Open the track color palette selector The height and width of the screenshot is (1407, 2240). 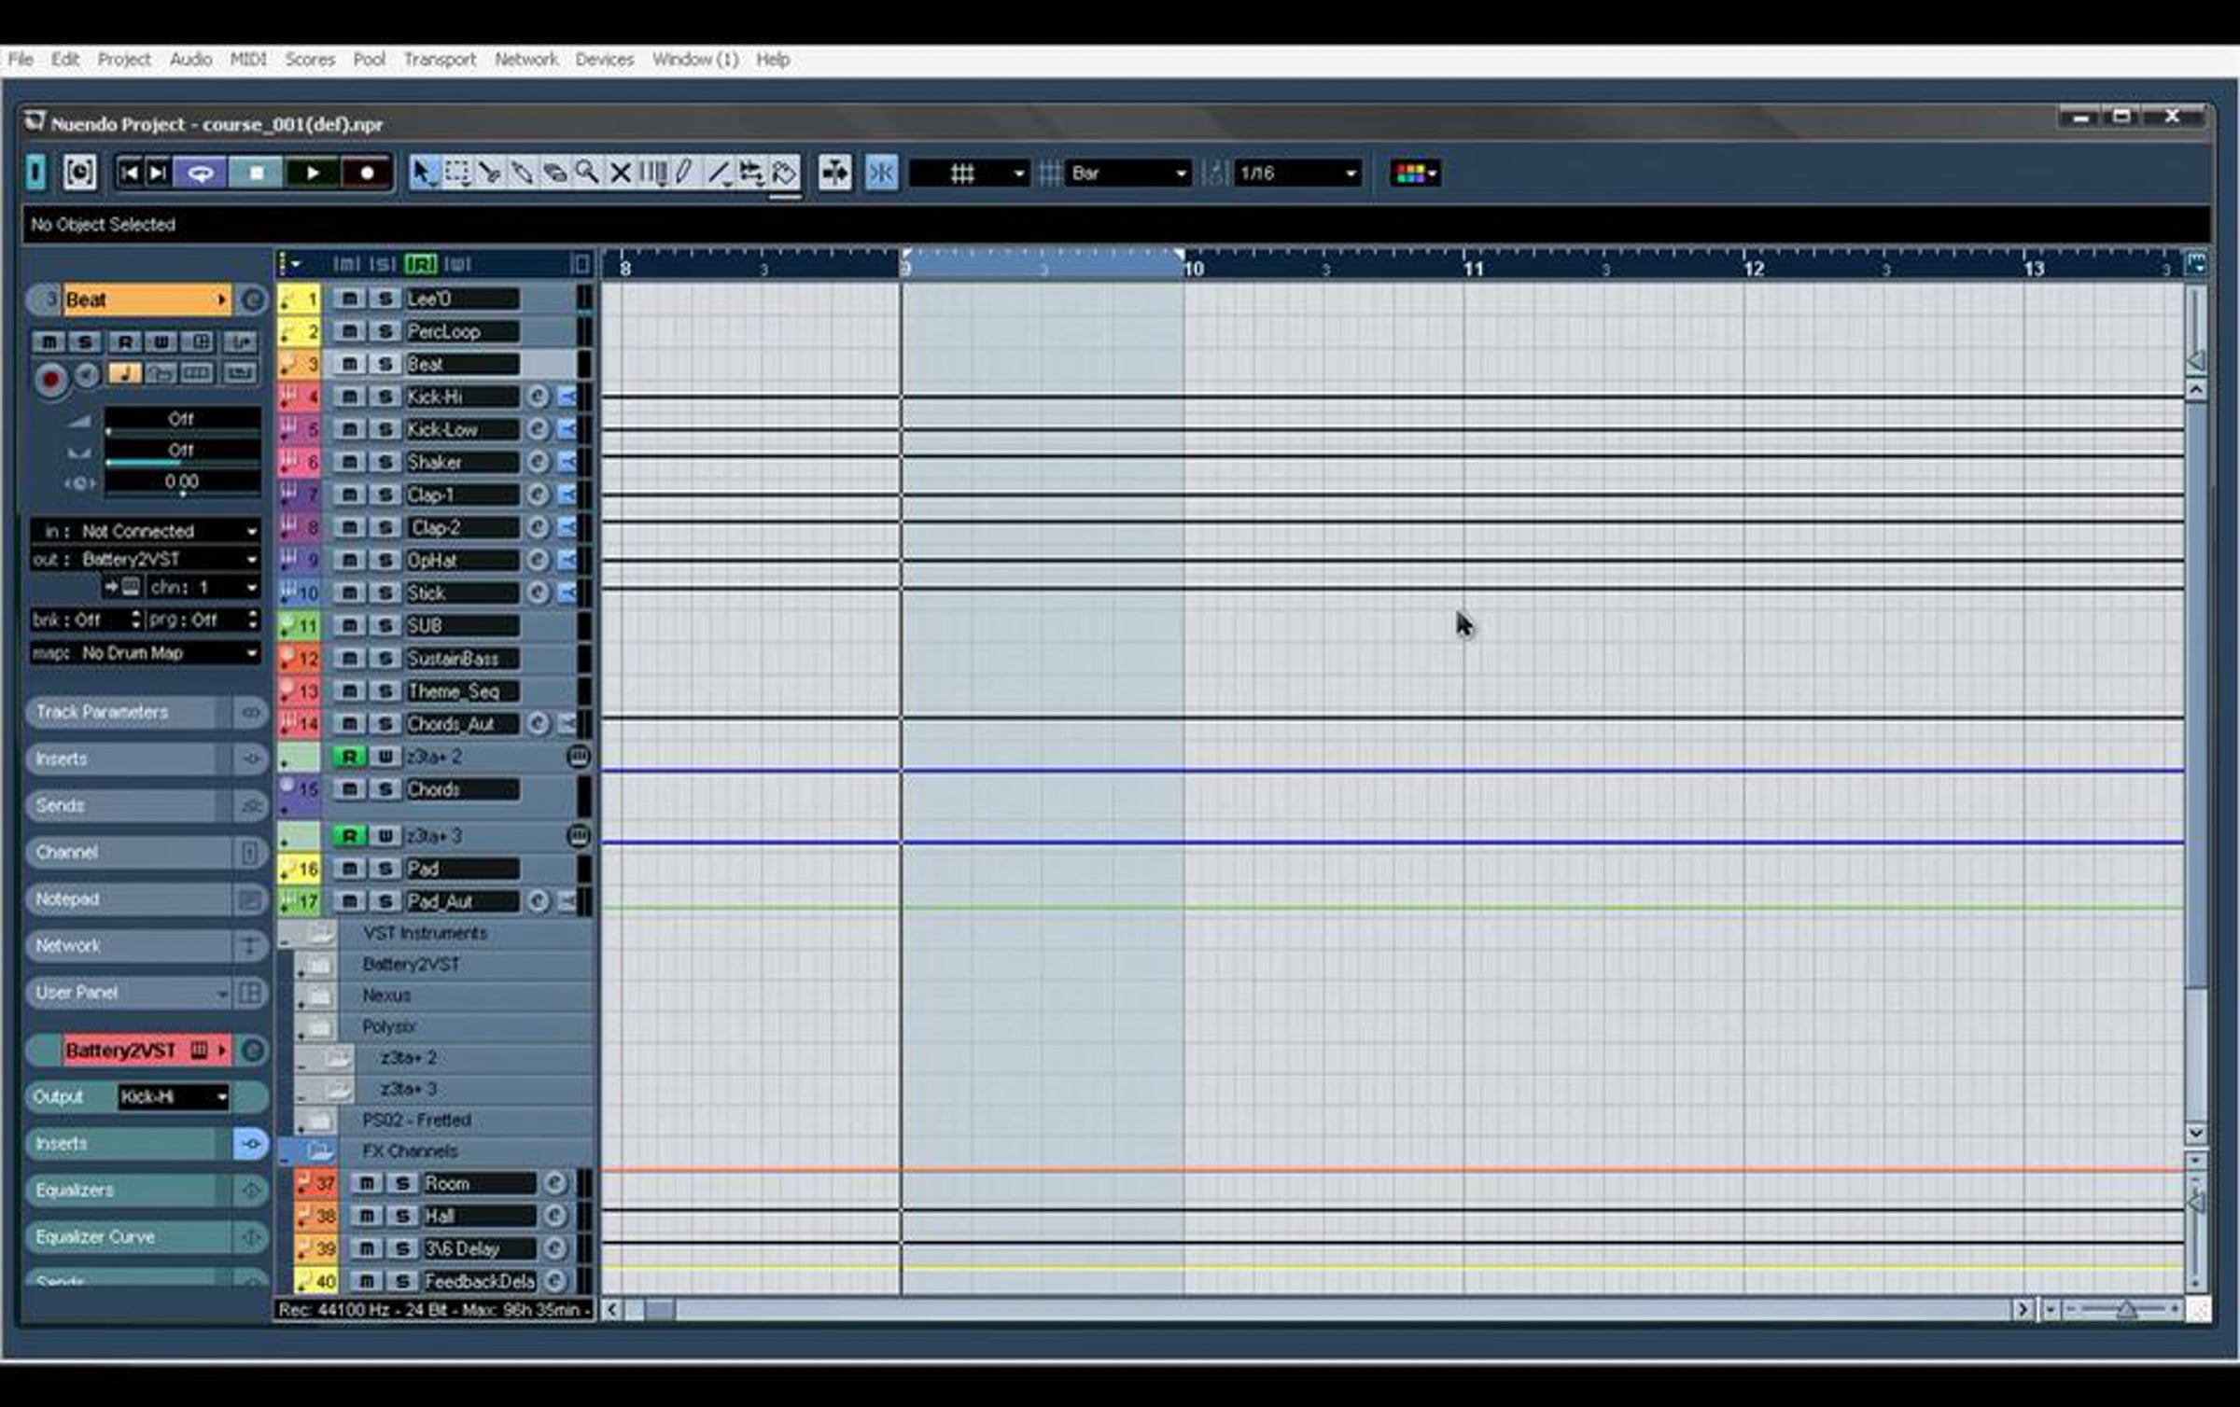tap(1415, 173)
